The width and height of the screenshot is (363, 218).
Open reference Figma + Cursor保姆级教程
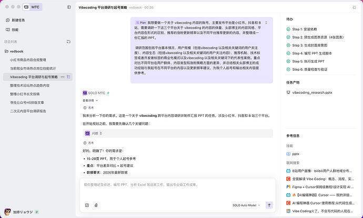[320, 187]
